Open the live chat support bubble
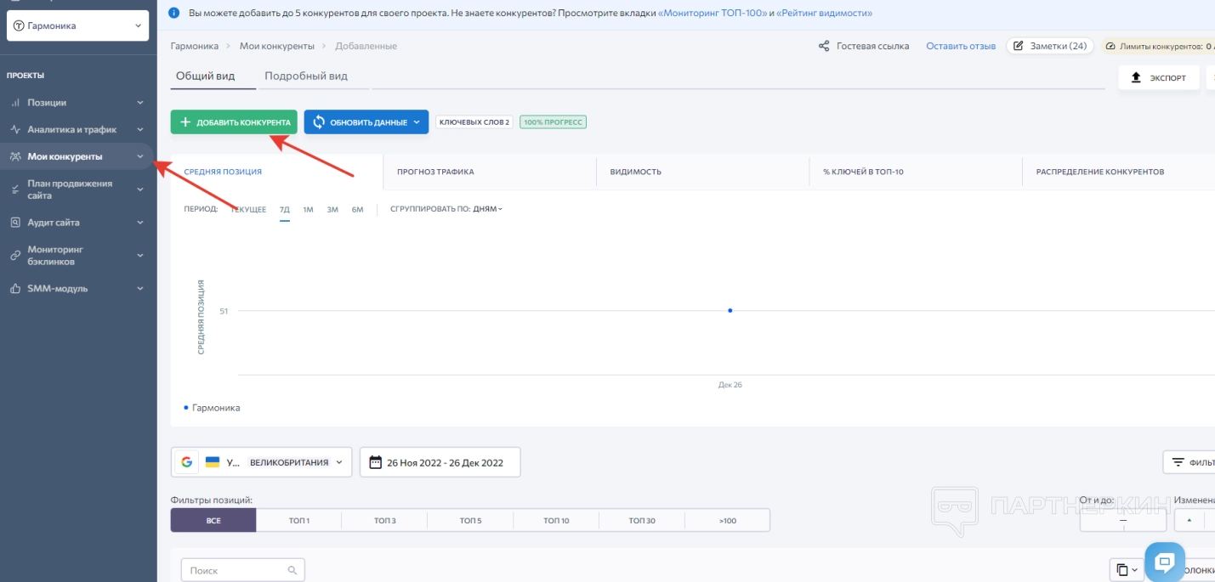Viewport: 1215px width, 582px height. pyautogui.click(x=1164, y=561)
